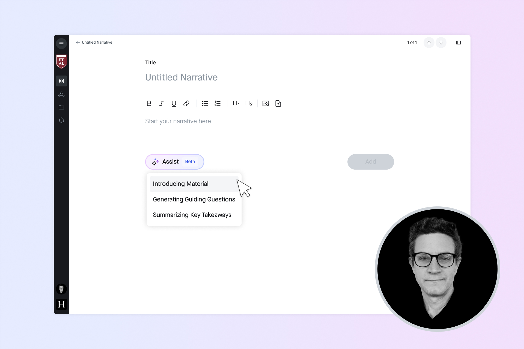Apply numbered list formatting
The image size is (524, 349).
tap(218, 104)
